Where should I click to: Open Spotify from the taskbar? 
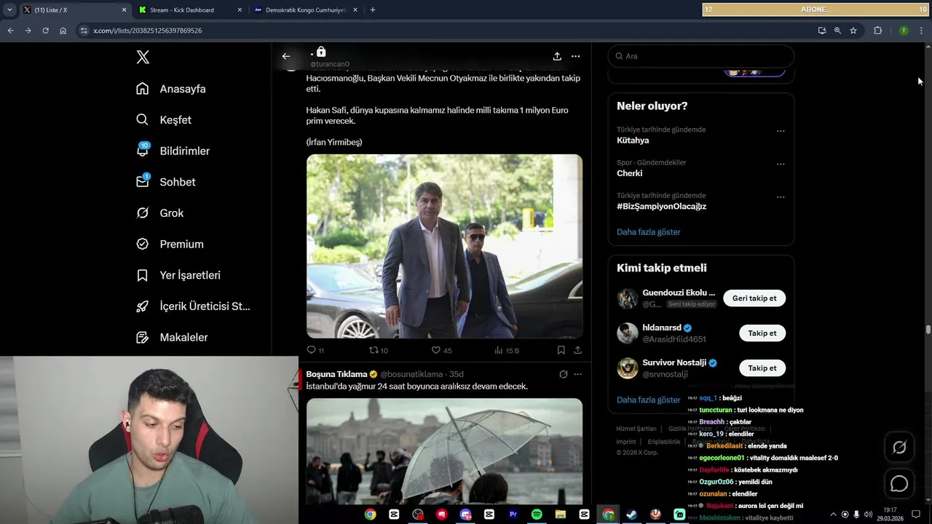537,515
